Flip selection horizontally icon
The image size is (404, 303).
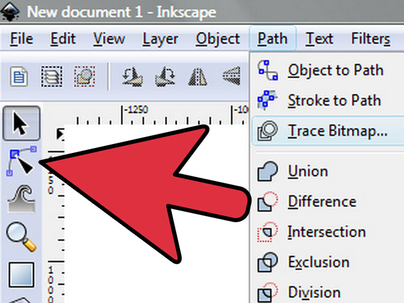197,77
